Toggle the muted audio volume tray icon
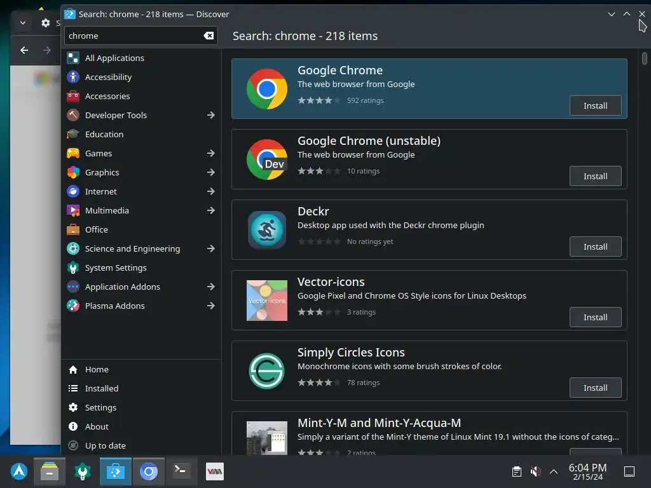Screen dimensions: 651x488 click(535, 471)
